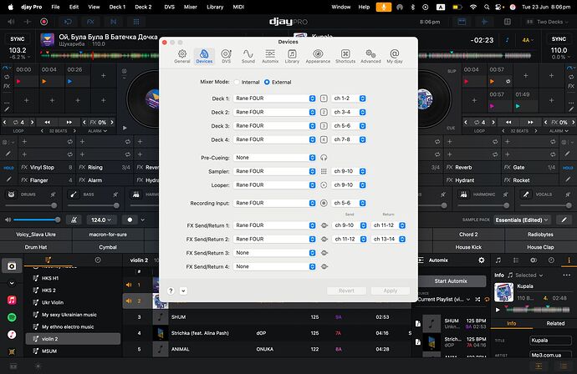Toggle right deck SYNC button
The width and height of the screenshot is (577, 374).
[559, 39]
